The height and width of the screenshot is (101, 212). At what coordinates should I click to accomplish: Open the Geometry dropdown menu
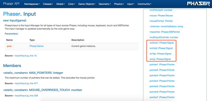(105, 4)
